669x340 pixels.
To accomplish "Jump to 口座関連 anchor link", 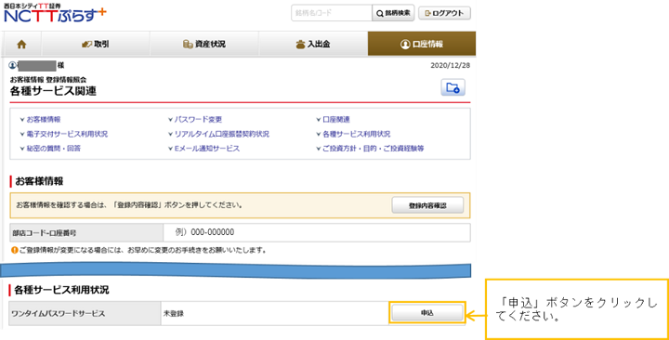I will (333, 120).
